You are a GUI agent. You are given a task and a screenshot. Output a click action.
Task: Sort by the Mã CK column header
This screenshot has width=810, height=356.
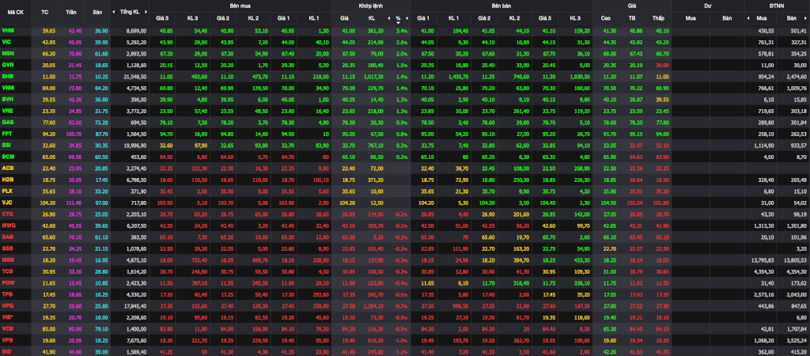click(14, 11)
